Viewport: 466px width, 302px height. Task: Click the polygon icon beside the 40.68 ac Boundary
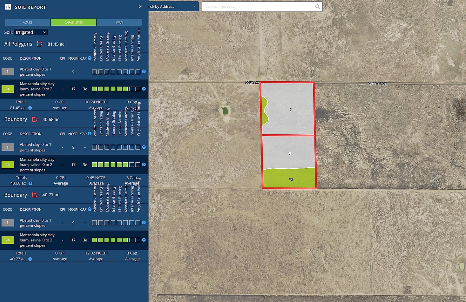click(x=35, y=119)
